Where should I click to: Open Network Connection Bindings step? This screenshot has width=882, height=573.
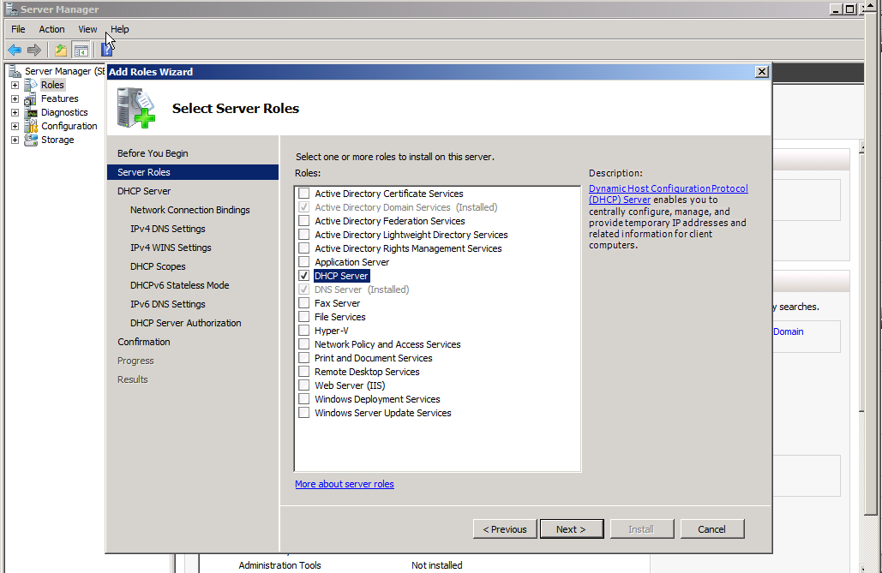click(190, 210)
